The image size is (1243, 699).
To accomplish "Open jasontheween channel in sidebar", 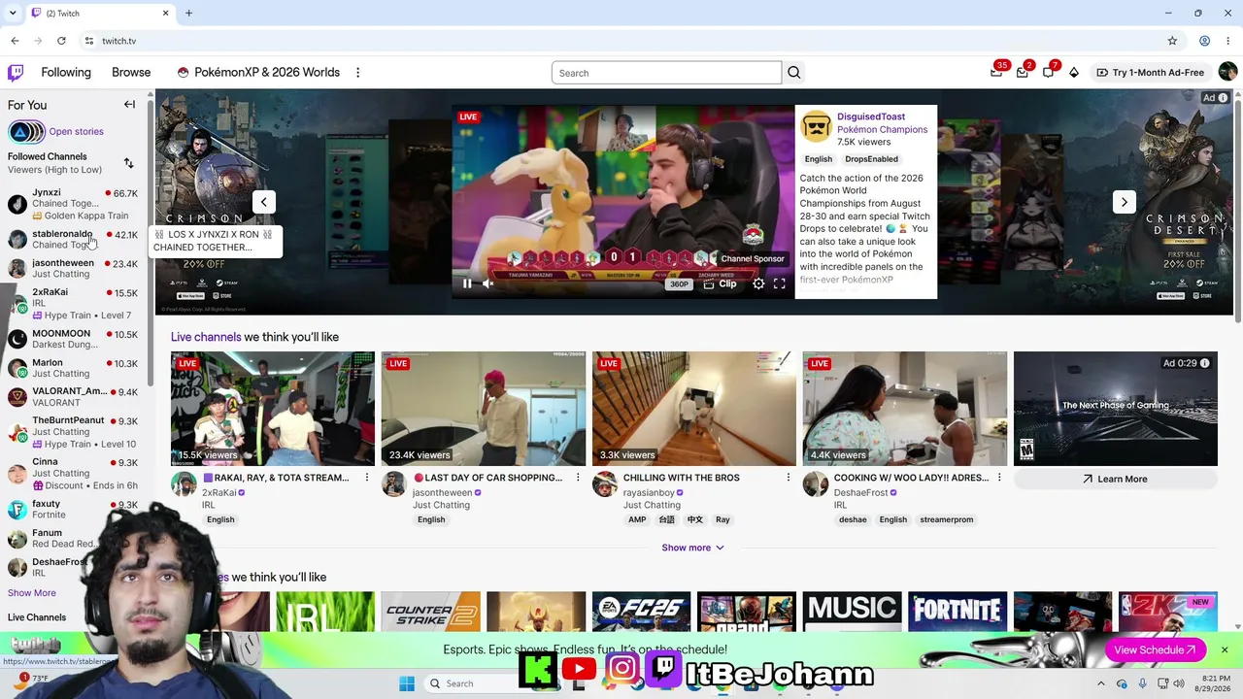I will coord(72,268).
